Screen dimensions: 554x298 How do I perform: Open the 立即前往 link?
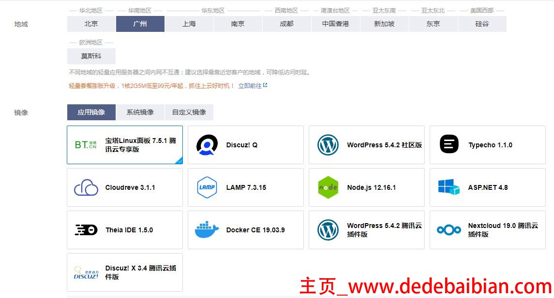250,85
